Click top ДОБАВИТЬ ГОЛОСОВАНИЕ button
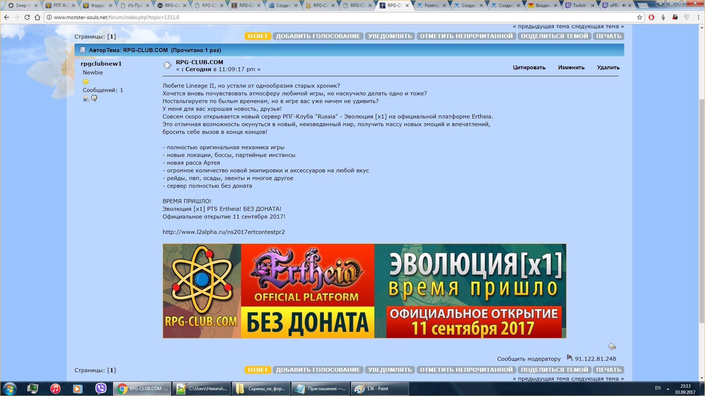This screenshot has width=705, height=396. point(318,36)
